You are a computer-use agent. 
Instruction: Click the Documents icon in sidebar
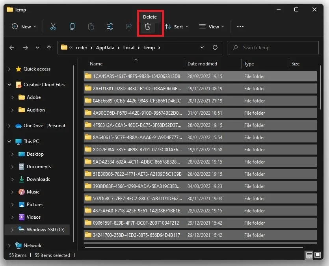pyautogui.click(x=22, y=167)
